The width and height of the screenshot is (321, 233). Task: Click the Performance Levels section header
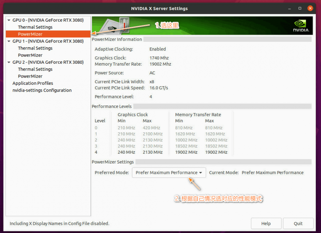(x=112, y=106)
